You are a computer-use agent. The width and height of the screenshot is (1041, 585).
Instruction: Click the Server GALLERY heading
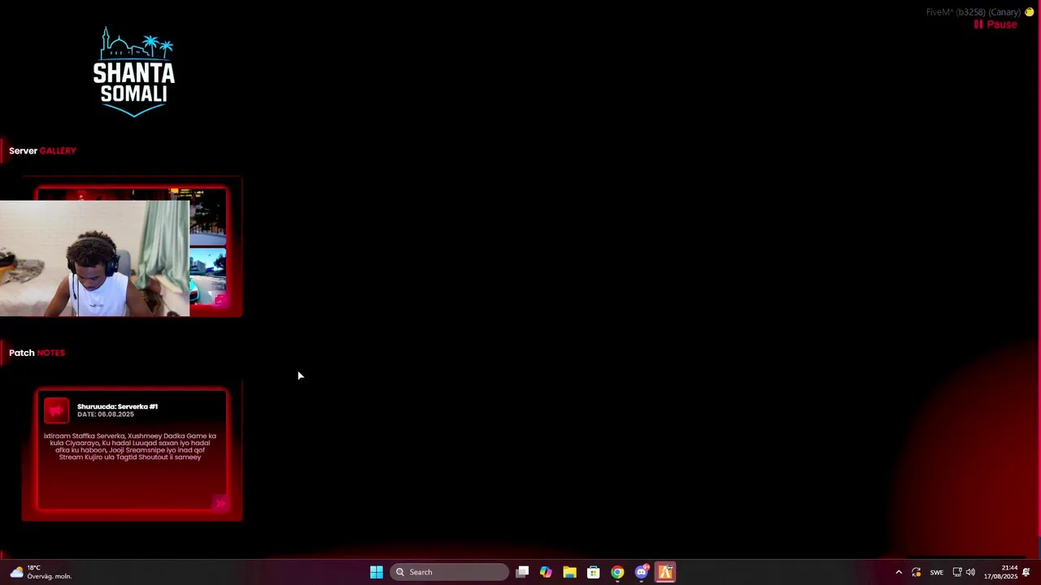(42, 150)
